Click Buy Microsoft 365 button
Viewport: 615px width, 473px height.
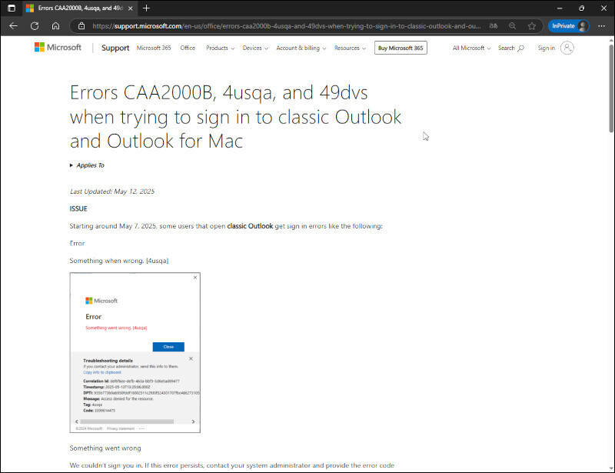[401, 48]
